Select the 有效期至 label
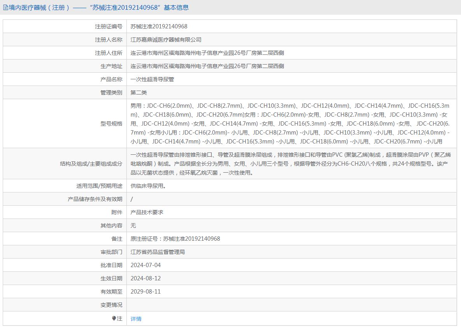Screen dimensions: 461x327 tap(111, 292)
